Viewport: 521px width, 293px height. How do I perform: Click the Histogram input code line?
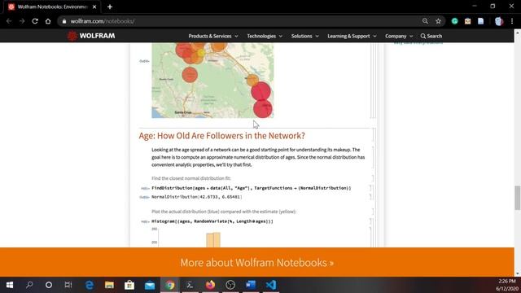(212, 221)
